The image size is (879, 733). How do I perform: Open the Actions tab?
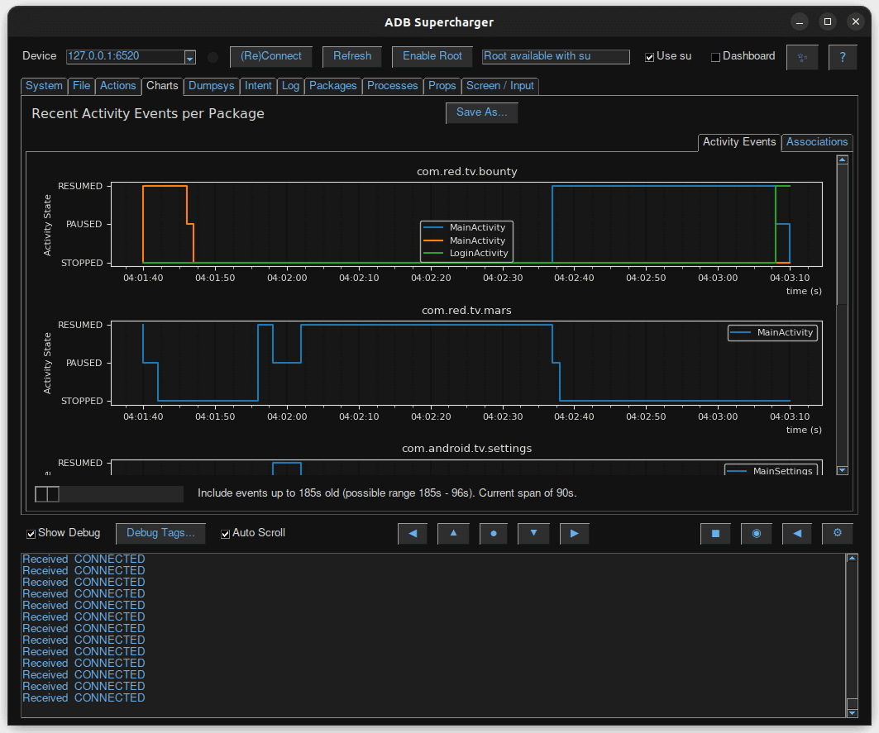[117, 86]
